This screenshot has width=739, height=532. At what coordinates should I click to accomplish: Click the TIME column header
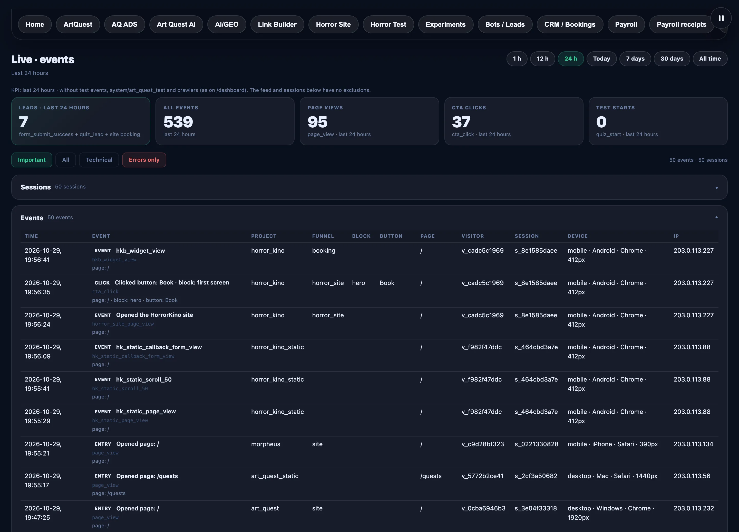tap(31, 236)
